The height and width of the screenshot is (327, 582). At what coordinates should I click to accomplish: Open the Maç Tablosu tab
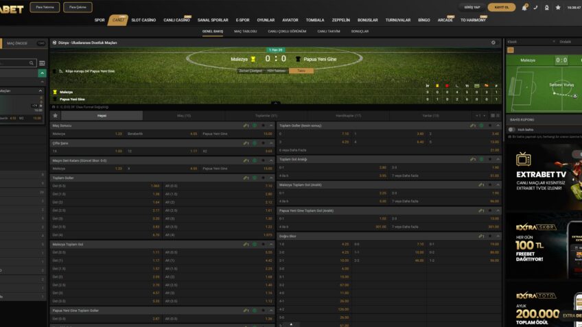245,32
